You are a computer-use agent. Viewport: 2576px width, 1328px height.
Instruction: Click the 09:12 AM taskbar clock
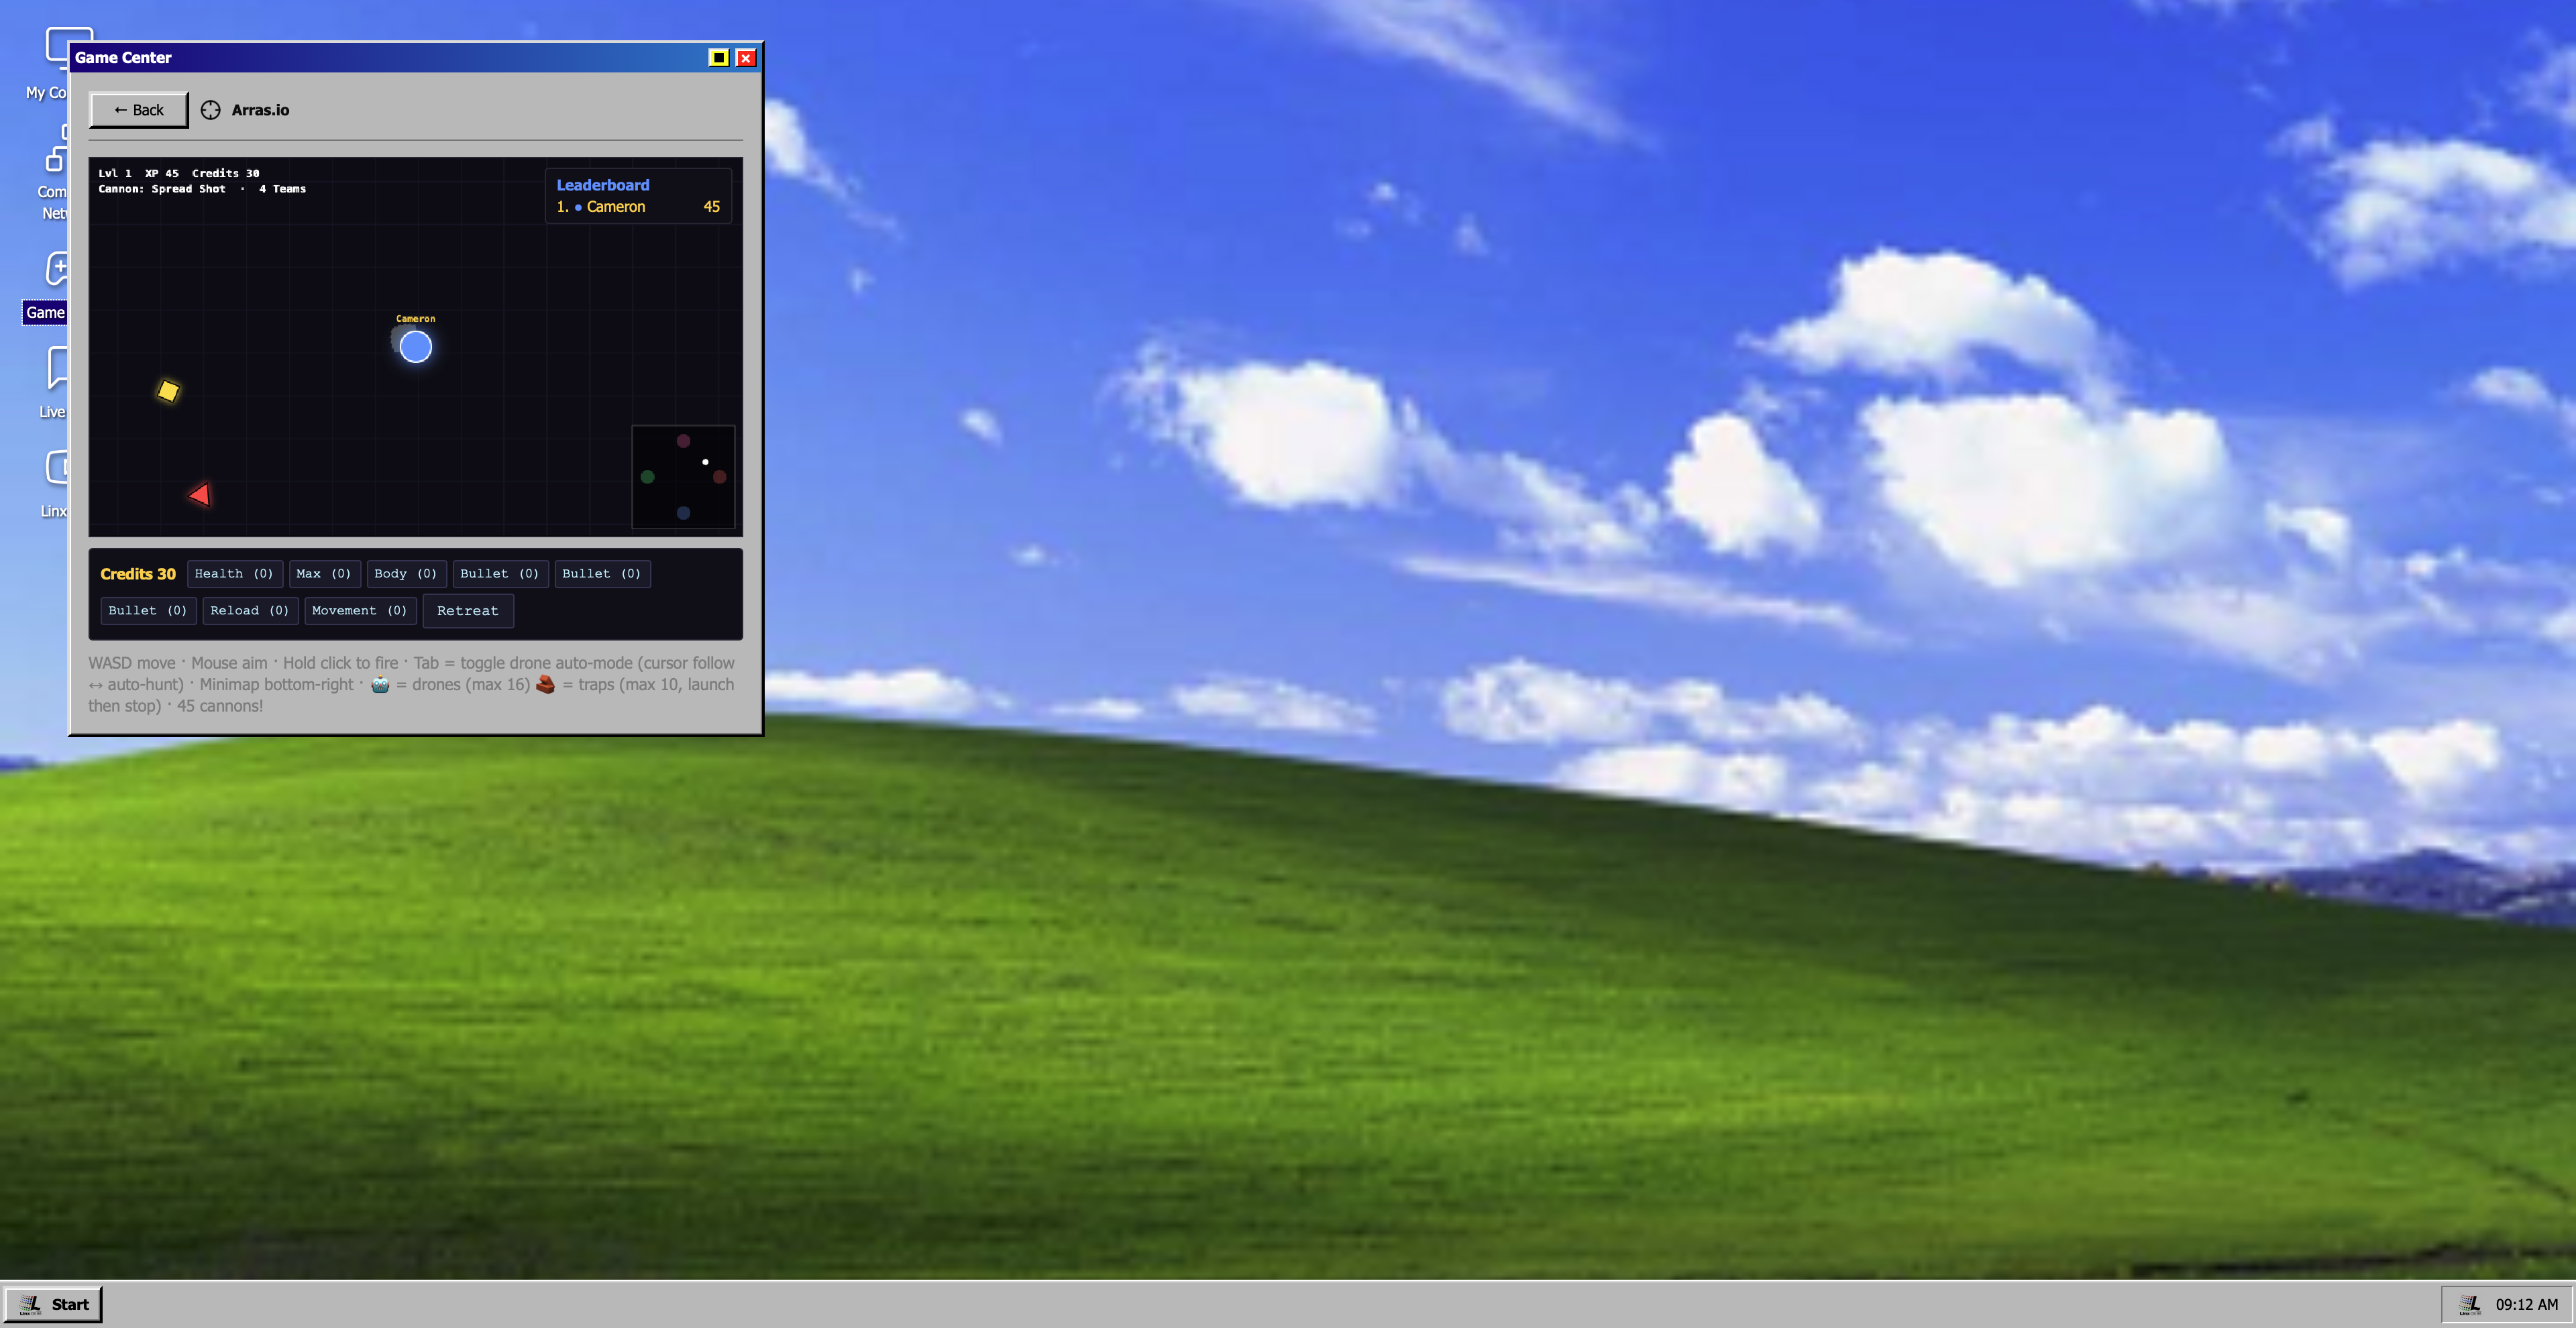click(x=2526, y=1304)
